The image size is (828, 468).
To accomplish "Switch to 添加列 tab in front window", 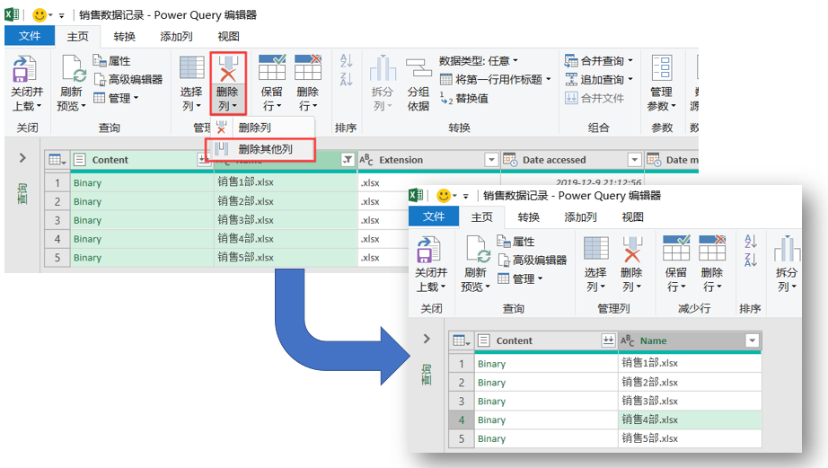I will pos(580,217).
